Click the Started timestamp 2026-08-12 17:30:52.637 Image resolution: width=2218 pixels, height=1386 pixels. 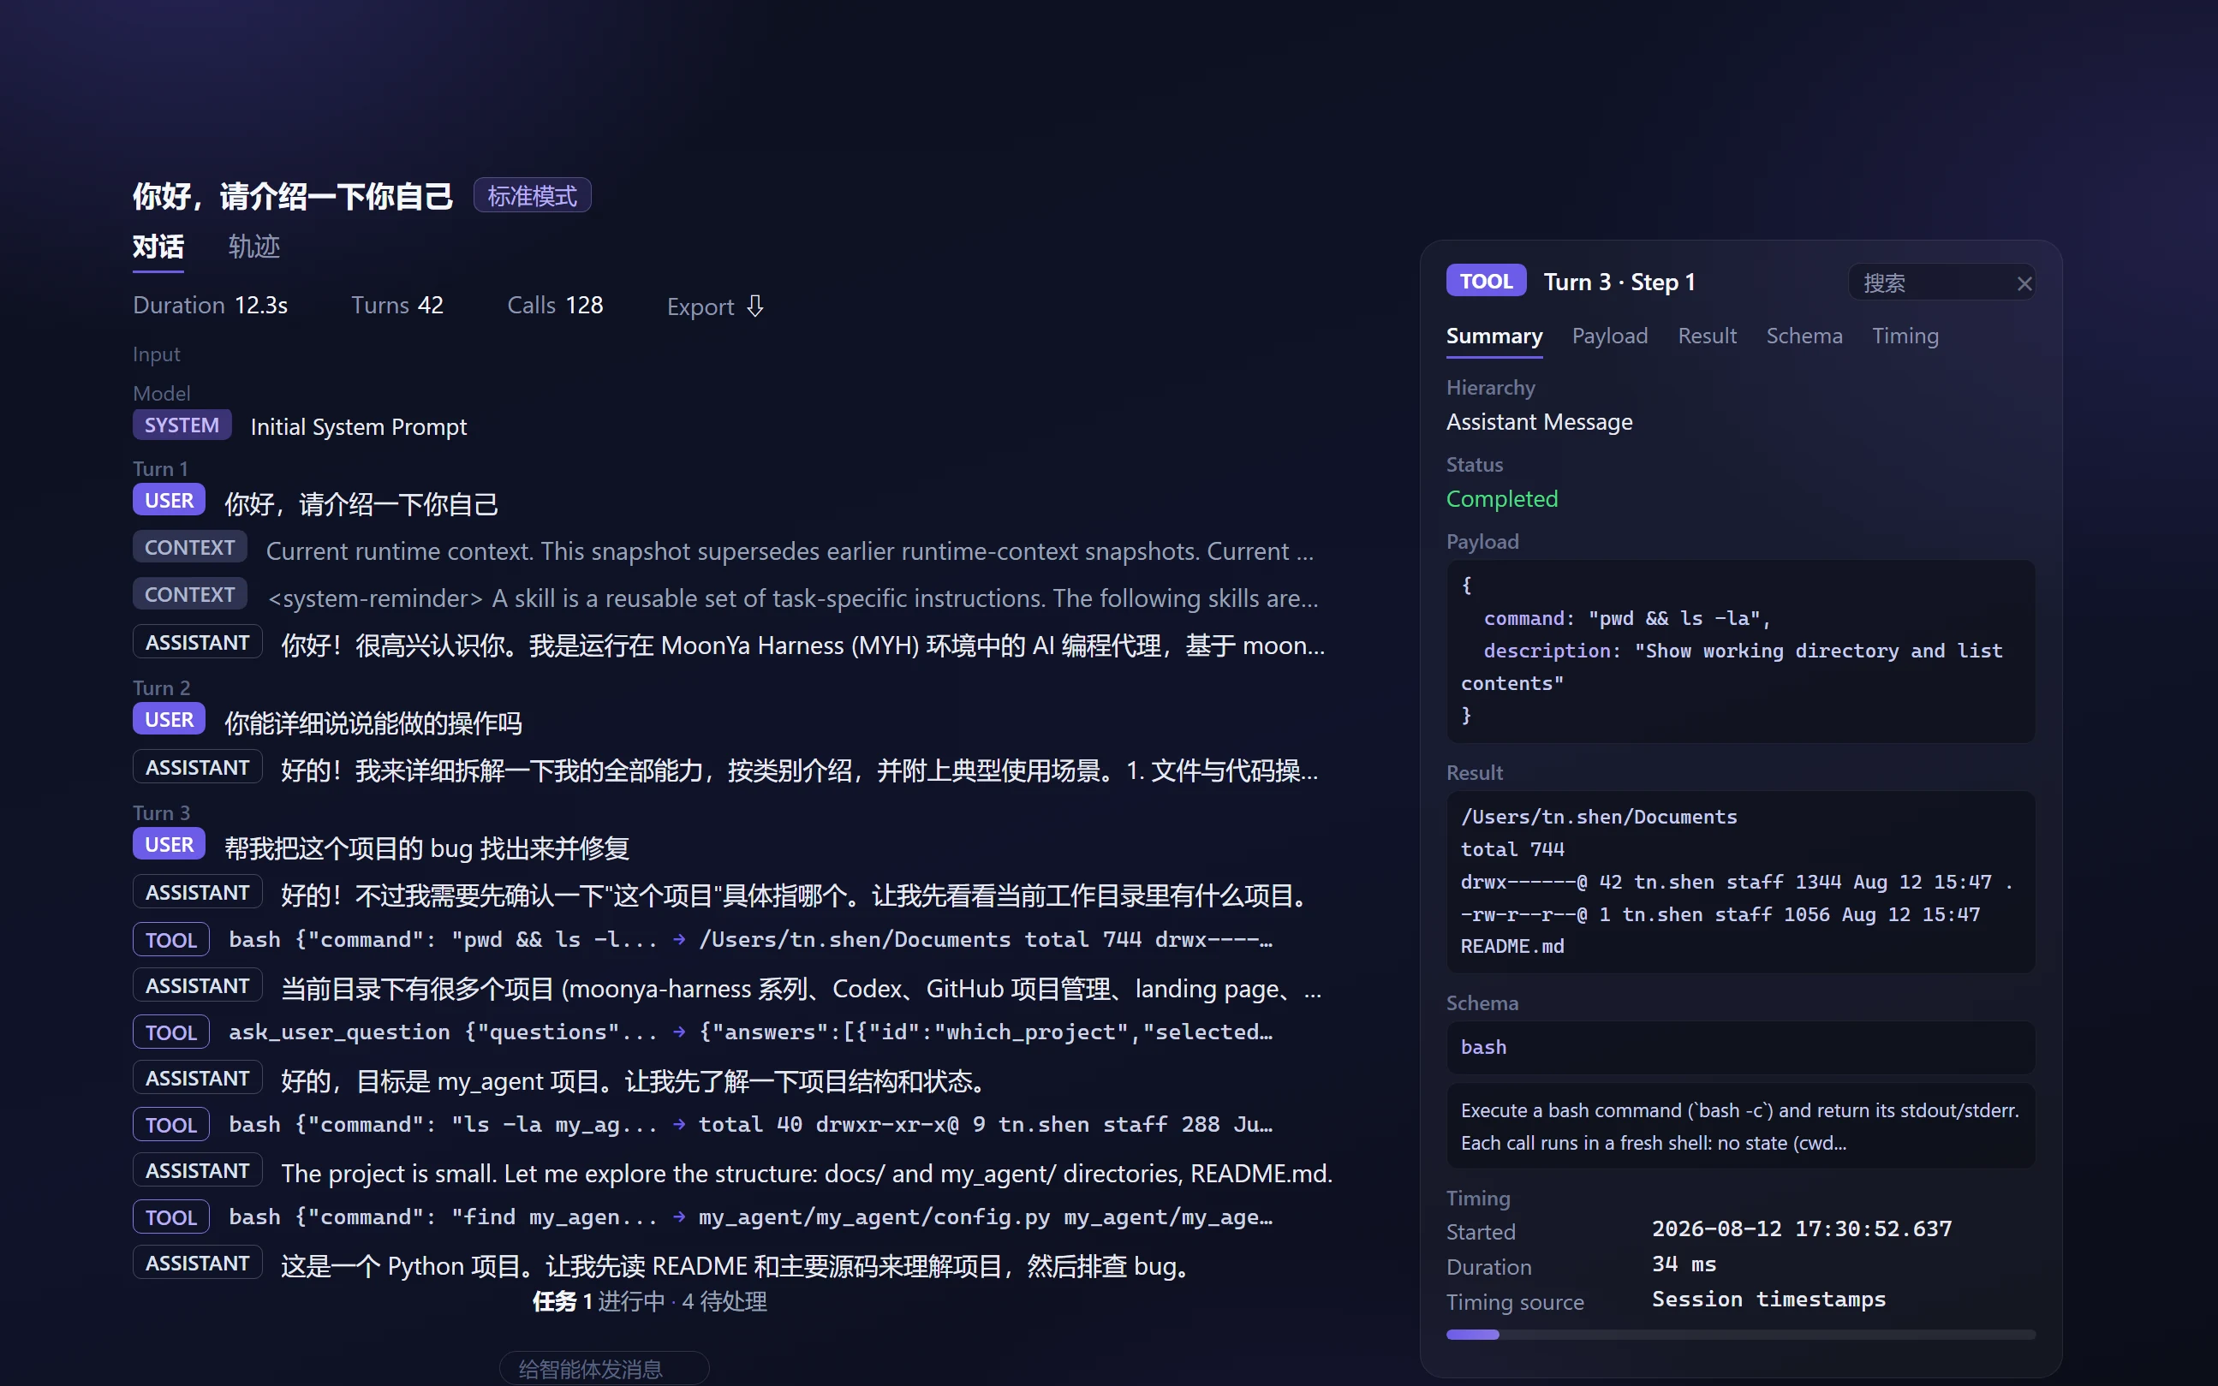[x=1801, y=1228]
